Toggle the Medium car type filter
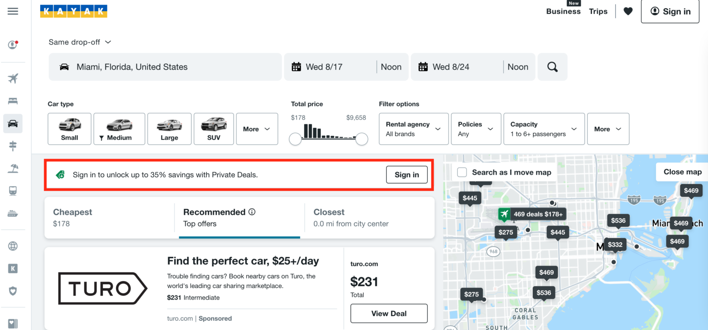 coord(119,129)
